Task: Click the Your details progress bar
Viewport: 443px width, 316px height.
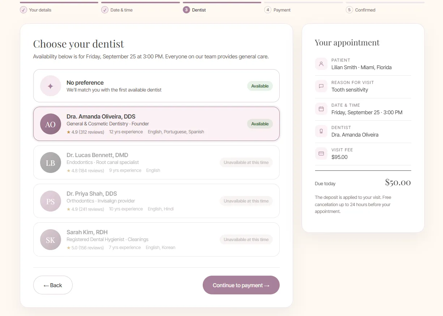Action: click(59, 3)
